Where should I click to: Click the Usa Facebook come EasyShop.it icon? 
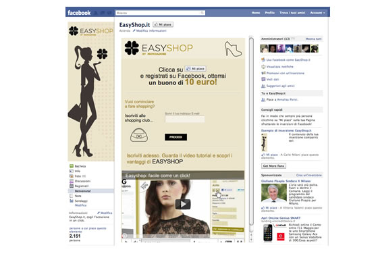coord(263,60)
